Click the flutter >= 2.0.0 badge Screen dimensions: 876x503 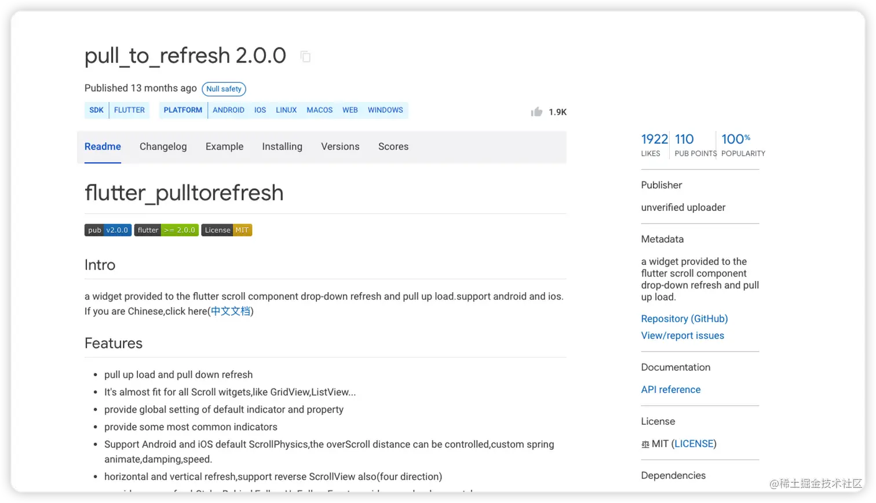click(166, 230)
